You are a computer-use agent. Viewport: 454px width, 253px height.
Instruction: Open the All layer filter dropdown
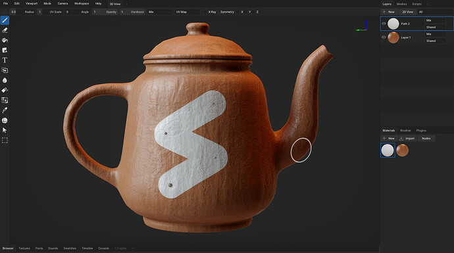click(435, 12)
